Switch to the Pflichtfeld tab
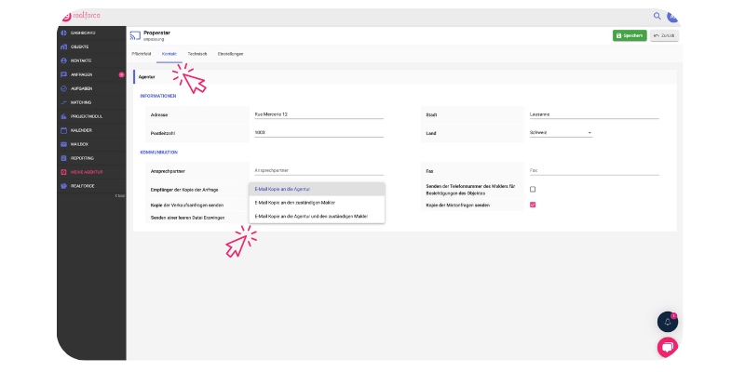This screenshot has width=745, height=372. (142, 54)
